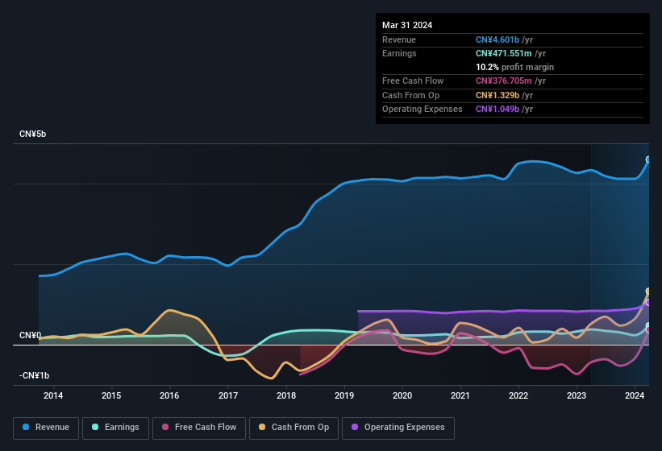Image resolution: width=662 pixels, height=451 pixels.
Task: Click the Earnings label in tooltip
Action: [x=399, y=53]
